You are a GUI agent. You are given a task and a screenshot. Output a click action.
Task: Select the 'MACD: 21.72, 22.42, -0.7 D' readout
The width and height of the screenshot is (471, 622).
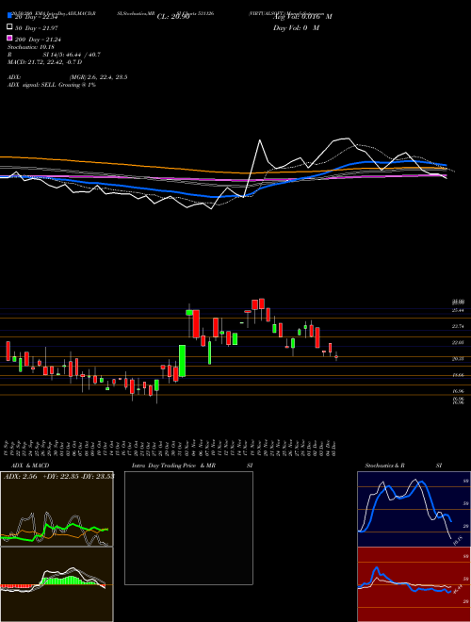click(45, 62)
